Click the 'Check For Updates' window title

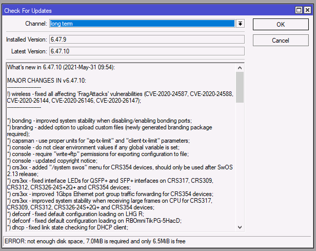click(28, 11)
